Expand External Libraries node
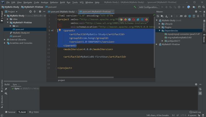Image resolution: width=206 pixels, height=117 pixels. [x=5, y=39]
